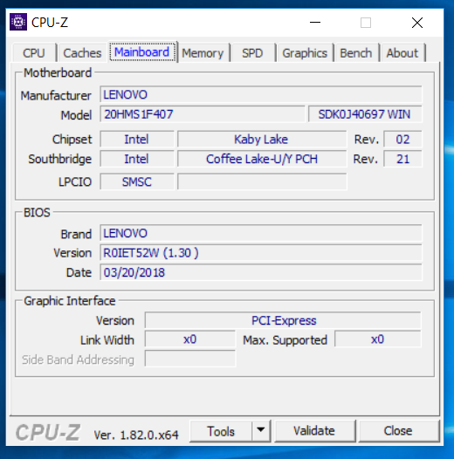Click the Ver. 1.82.0.x64 text
This screenshot has height=459, width=454.
point(136,435)
